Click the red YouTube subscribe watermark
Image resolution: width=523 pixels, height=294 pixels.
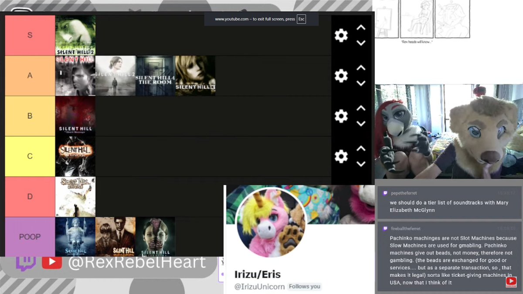pos(511,282)
